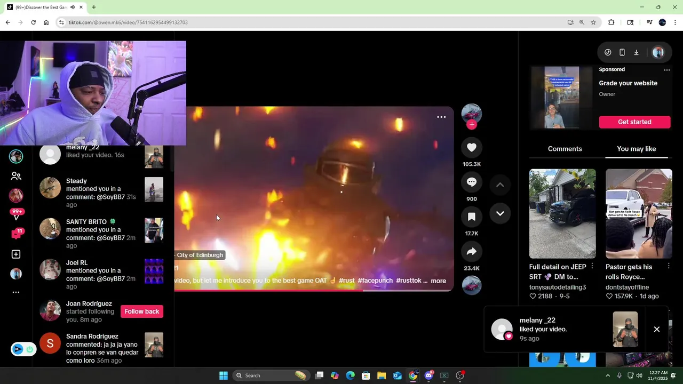
Task: Open the video's three-dot options menu
Action: tap(441, 117)
